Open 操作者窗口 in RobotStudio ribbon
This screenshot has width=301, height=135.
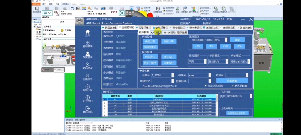[x=193, y=10]
